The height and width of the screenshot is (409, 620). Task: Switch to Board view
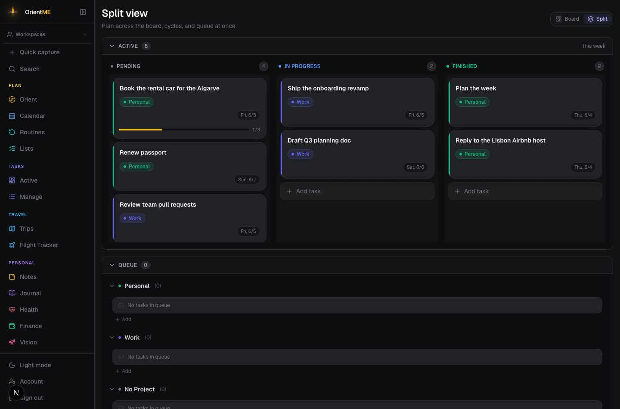coord(567,19)
